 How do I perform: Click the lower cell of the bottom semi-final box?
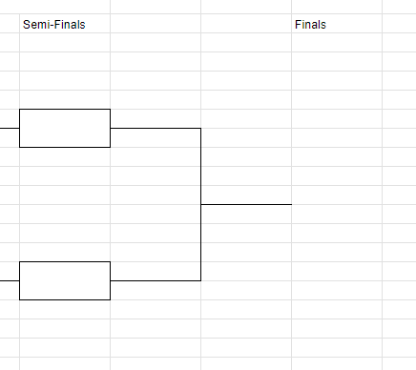(x=65, y=290)
